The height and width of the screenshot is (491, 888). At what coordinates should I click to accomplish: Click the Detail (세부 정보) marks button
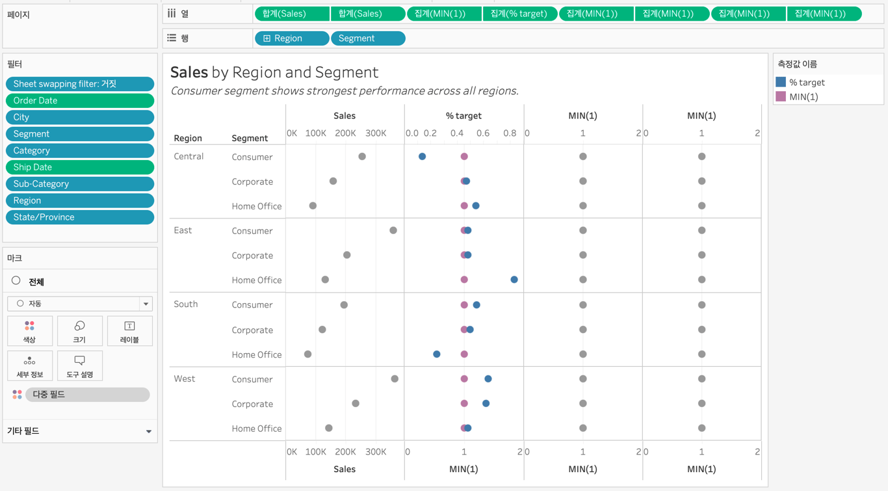pyautogui.click(x=29, y=365)
